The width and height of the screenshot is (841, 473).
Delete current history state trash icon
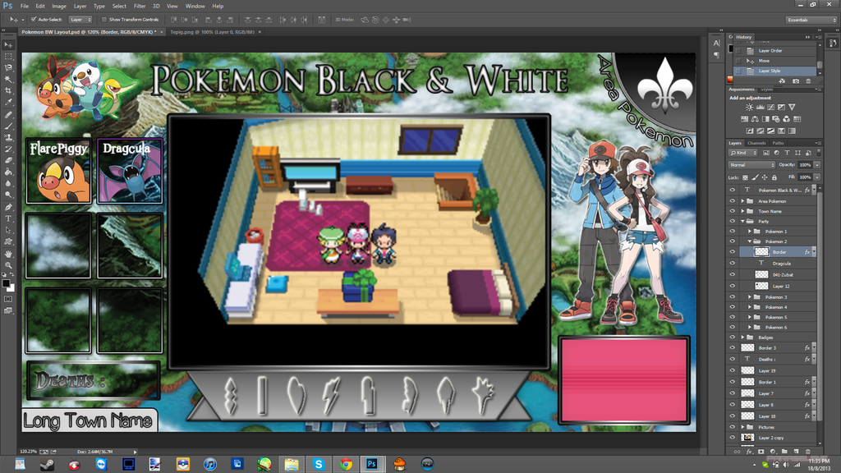(808, 81)
